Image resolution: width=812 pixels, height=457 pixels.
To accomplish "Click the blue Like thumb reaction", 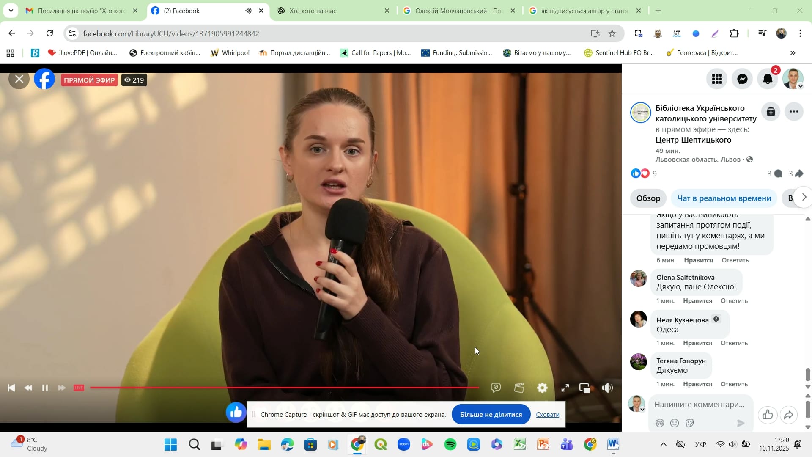I will click(236, 412).
